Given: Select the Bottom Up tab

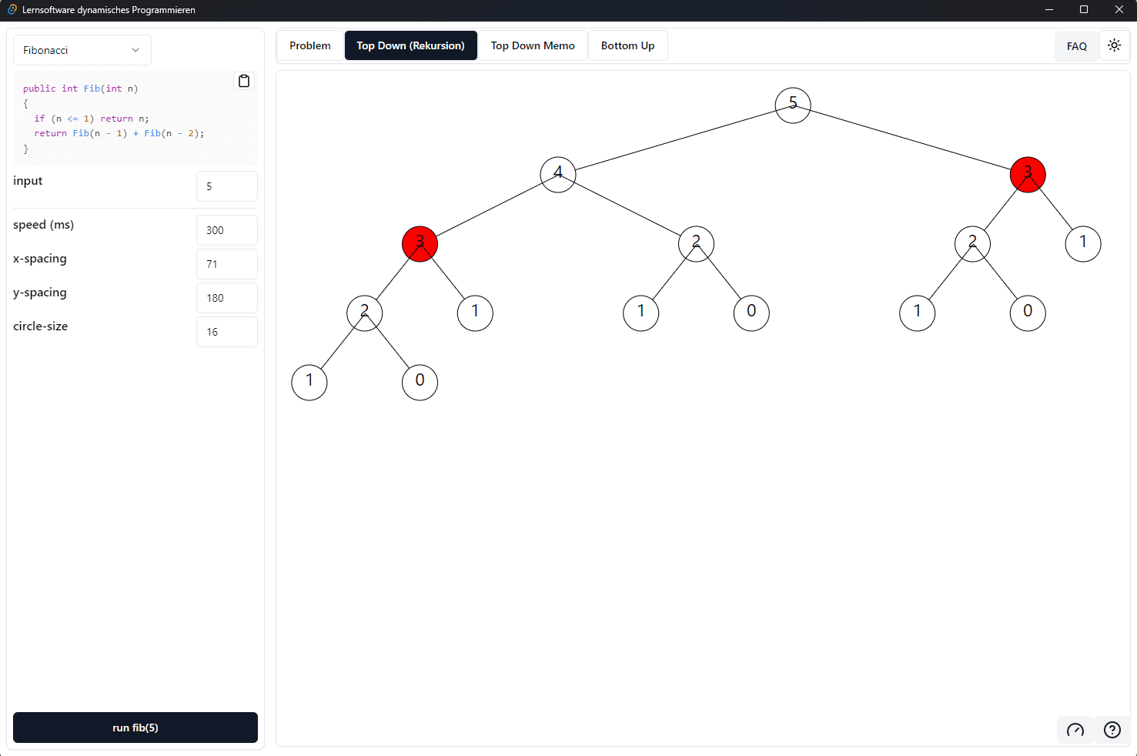Looking at the screenshot, I should coord(627,45).
